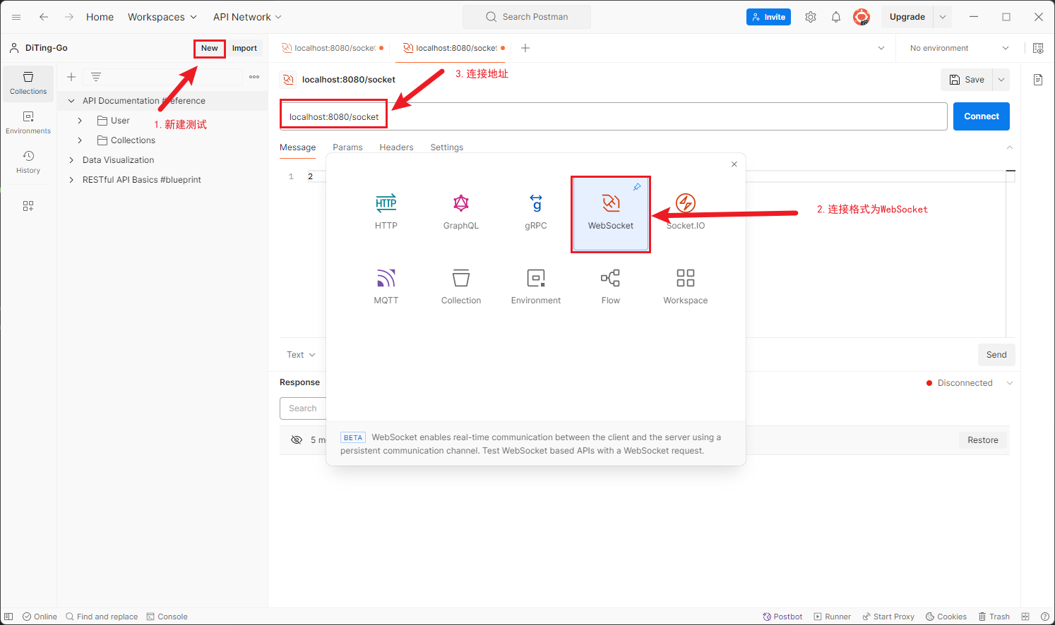The height and width of the screenshot is (625, 1055).
Task: Switch to the Headers tab
Action: point(396,147)
